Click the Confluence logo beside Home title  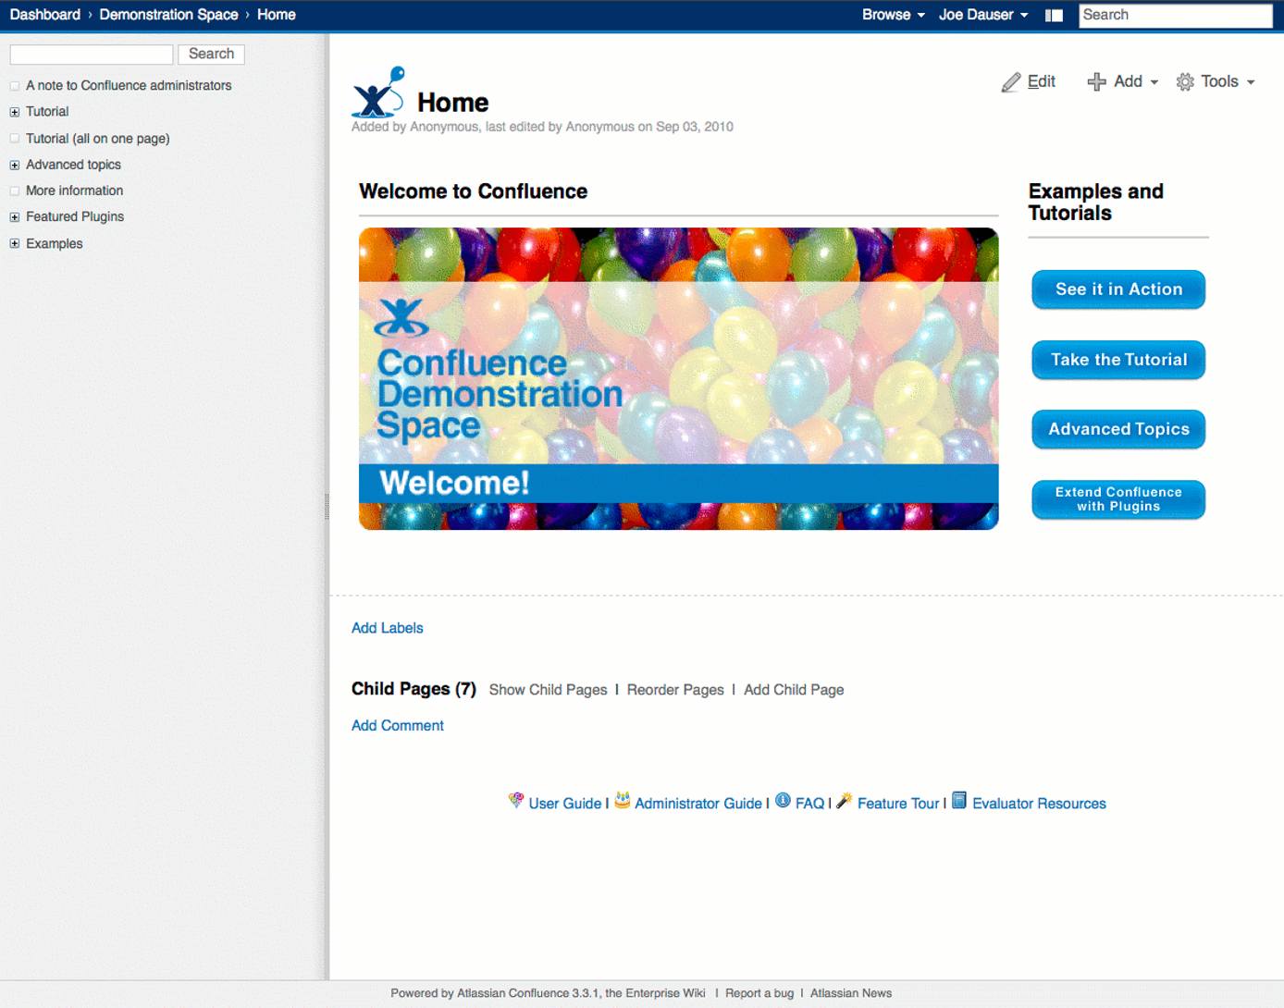377,90
